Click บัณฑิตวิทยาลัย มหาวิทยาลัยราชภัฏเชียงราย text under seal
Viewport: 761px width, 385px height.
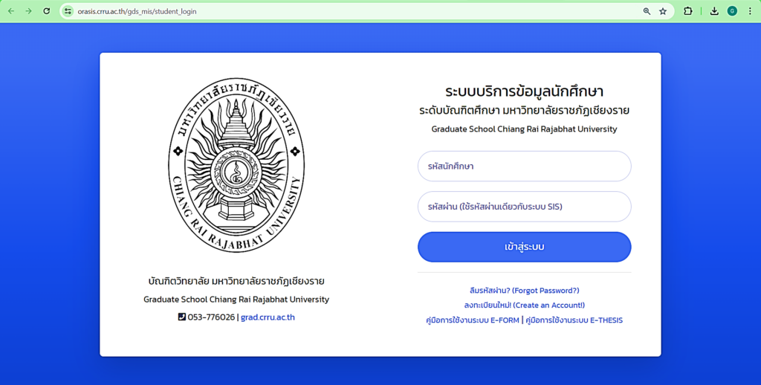tap(236, 281)
